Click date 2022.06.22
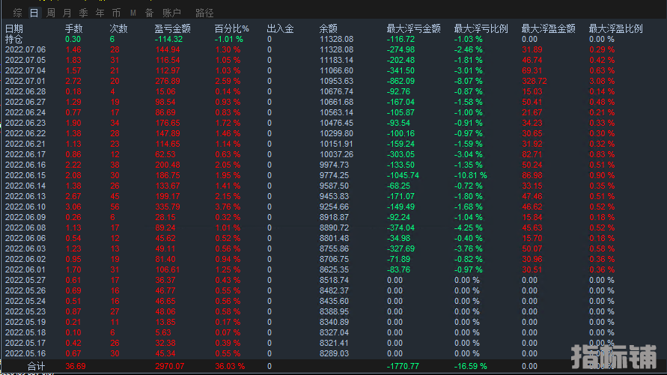 click(x=25, y=133)
